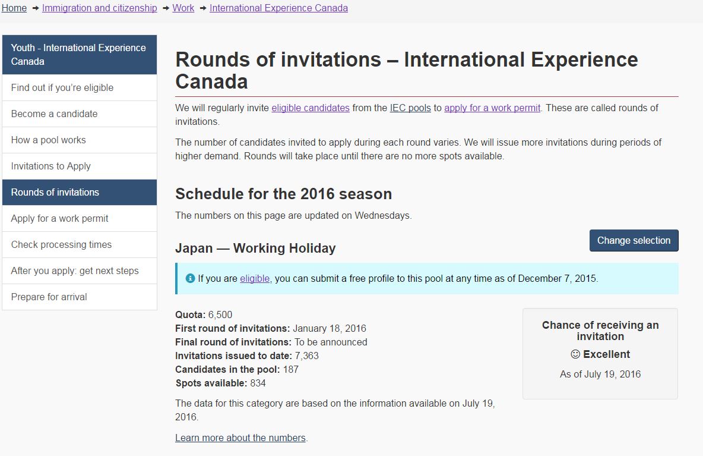Open the International Experience Canada breadcrumb

(279, 8)
